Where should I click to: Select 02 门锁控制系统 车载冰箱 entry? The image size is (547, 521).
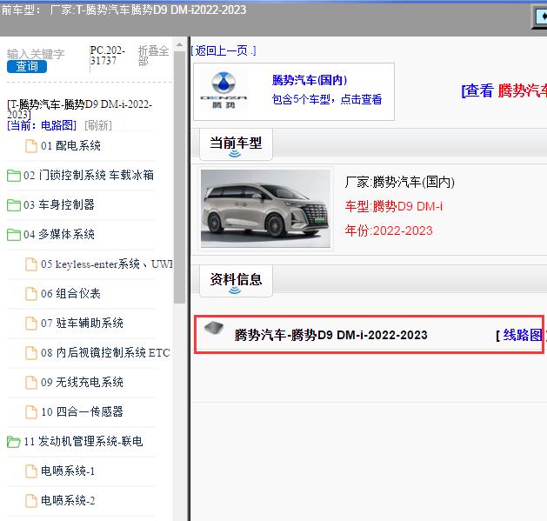(89, 175)
